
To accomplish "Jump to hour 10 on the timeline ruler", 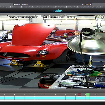I will click(x=35, y=94).
